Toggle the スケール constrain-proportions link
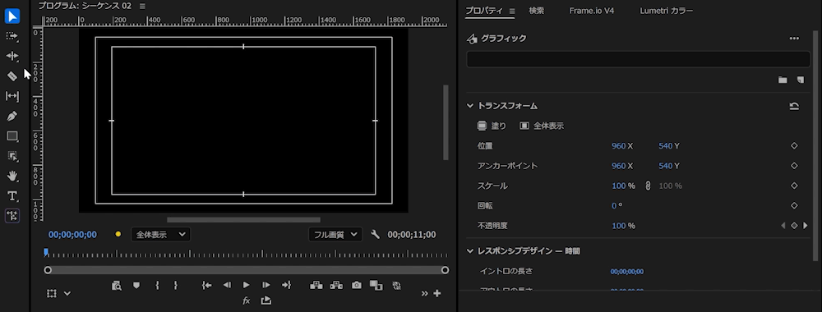The height and width of the screenshot is (312, 822). 648,186
